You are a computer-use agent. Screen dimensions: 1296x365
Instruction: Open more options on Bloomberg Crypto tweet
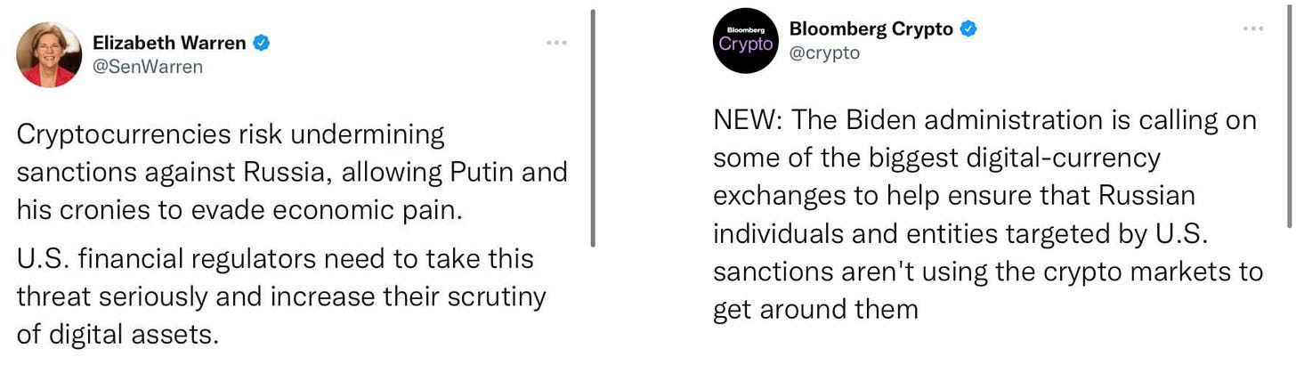[1253, 28]
